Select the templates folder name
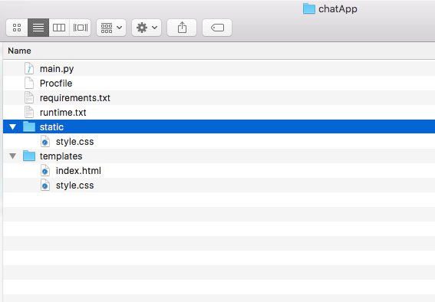 (61, 156)
